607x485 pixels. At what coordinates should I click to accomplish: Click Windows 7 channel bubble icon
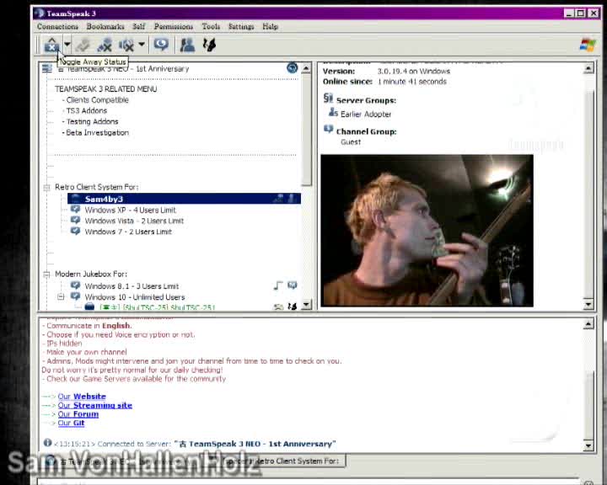click(x=76, y=231)
